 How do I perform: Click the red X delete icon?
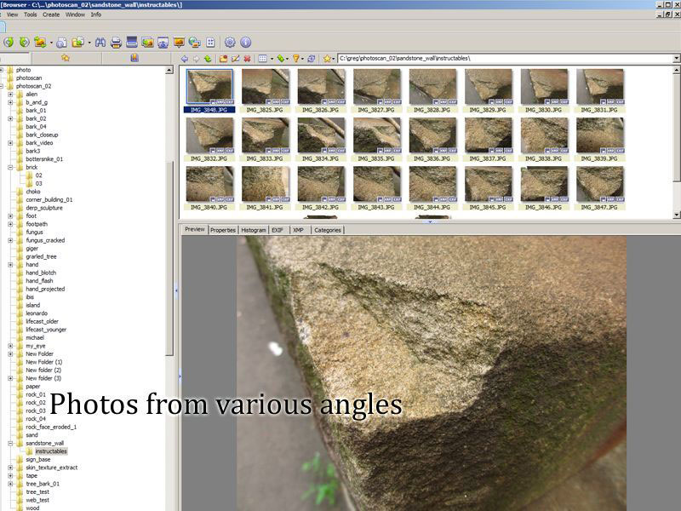pos(247,59)
